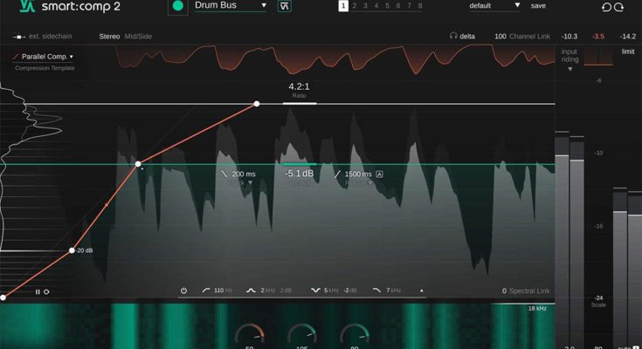Image resolution: width=642 pixels, height=349 pixels.
Task: Open the Drum Bus profile dropdown
Action: click(x=231, y=5)
